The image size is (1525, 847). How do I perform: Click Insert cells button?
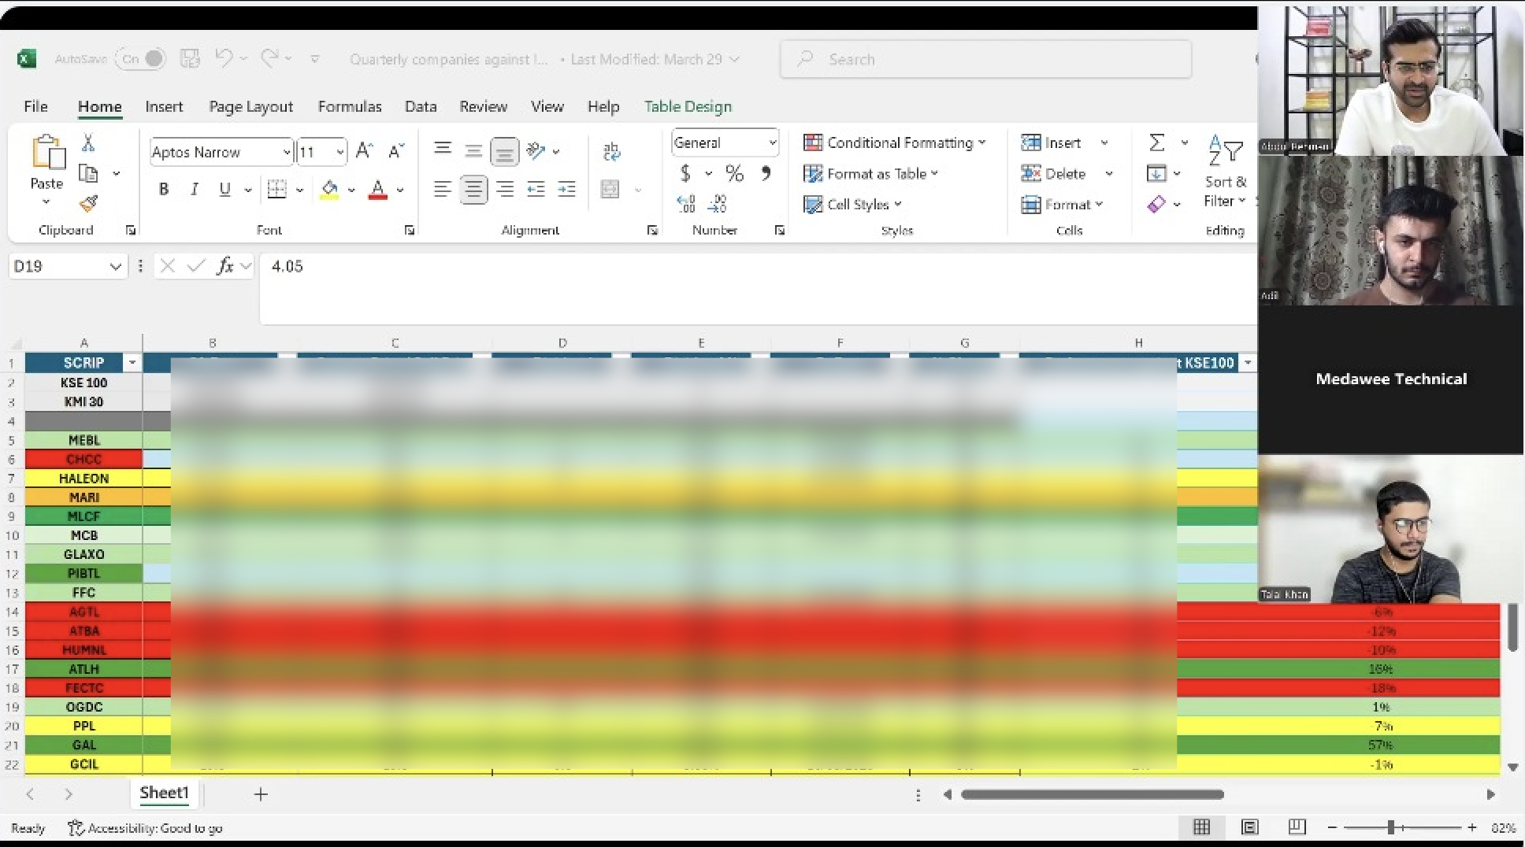(1051, 142)
